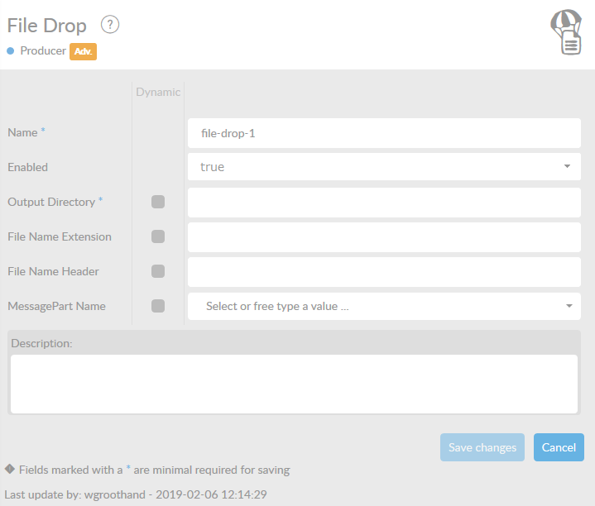Screen dimensions: 595x506
Task: Click into the Output Directory input
Action: [384, 202]
